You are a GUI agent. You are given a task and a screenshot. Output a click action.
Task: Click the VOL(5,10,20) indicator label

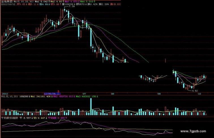click(x=10, y=96)
